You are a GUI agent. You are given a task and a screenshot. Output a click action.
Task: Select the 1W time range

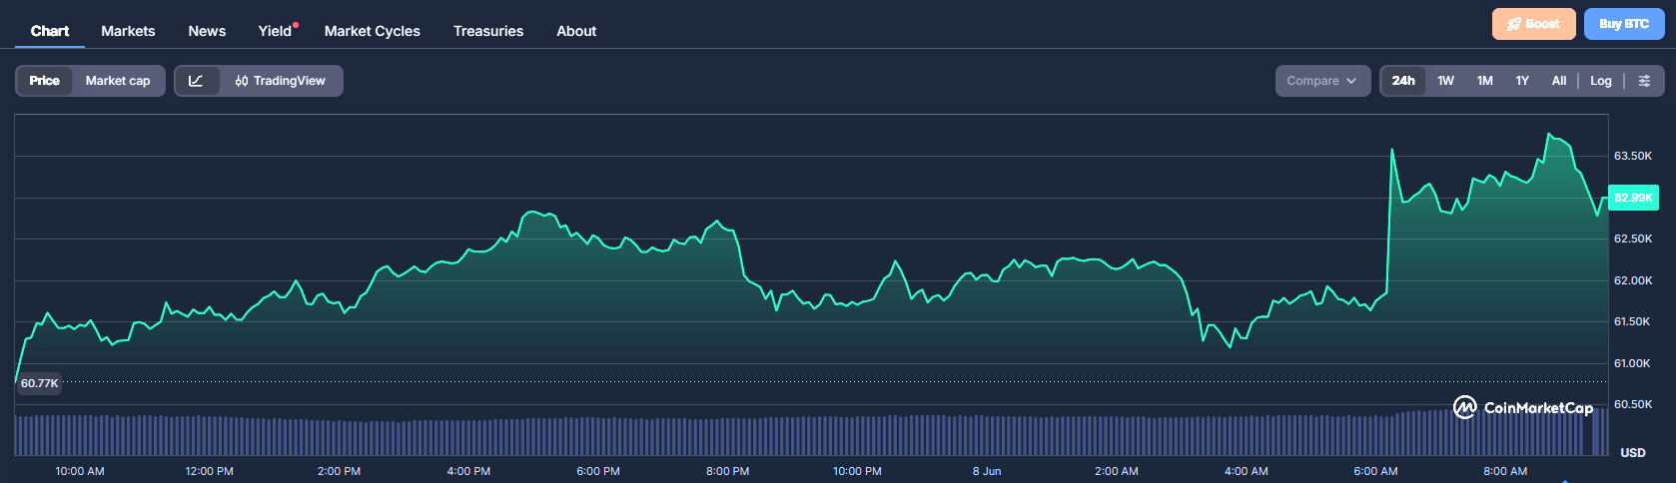(x=1445, y=81)
